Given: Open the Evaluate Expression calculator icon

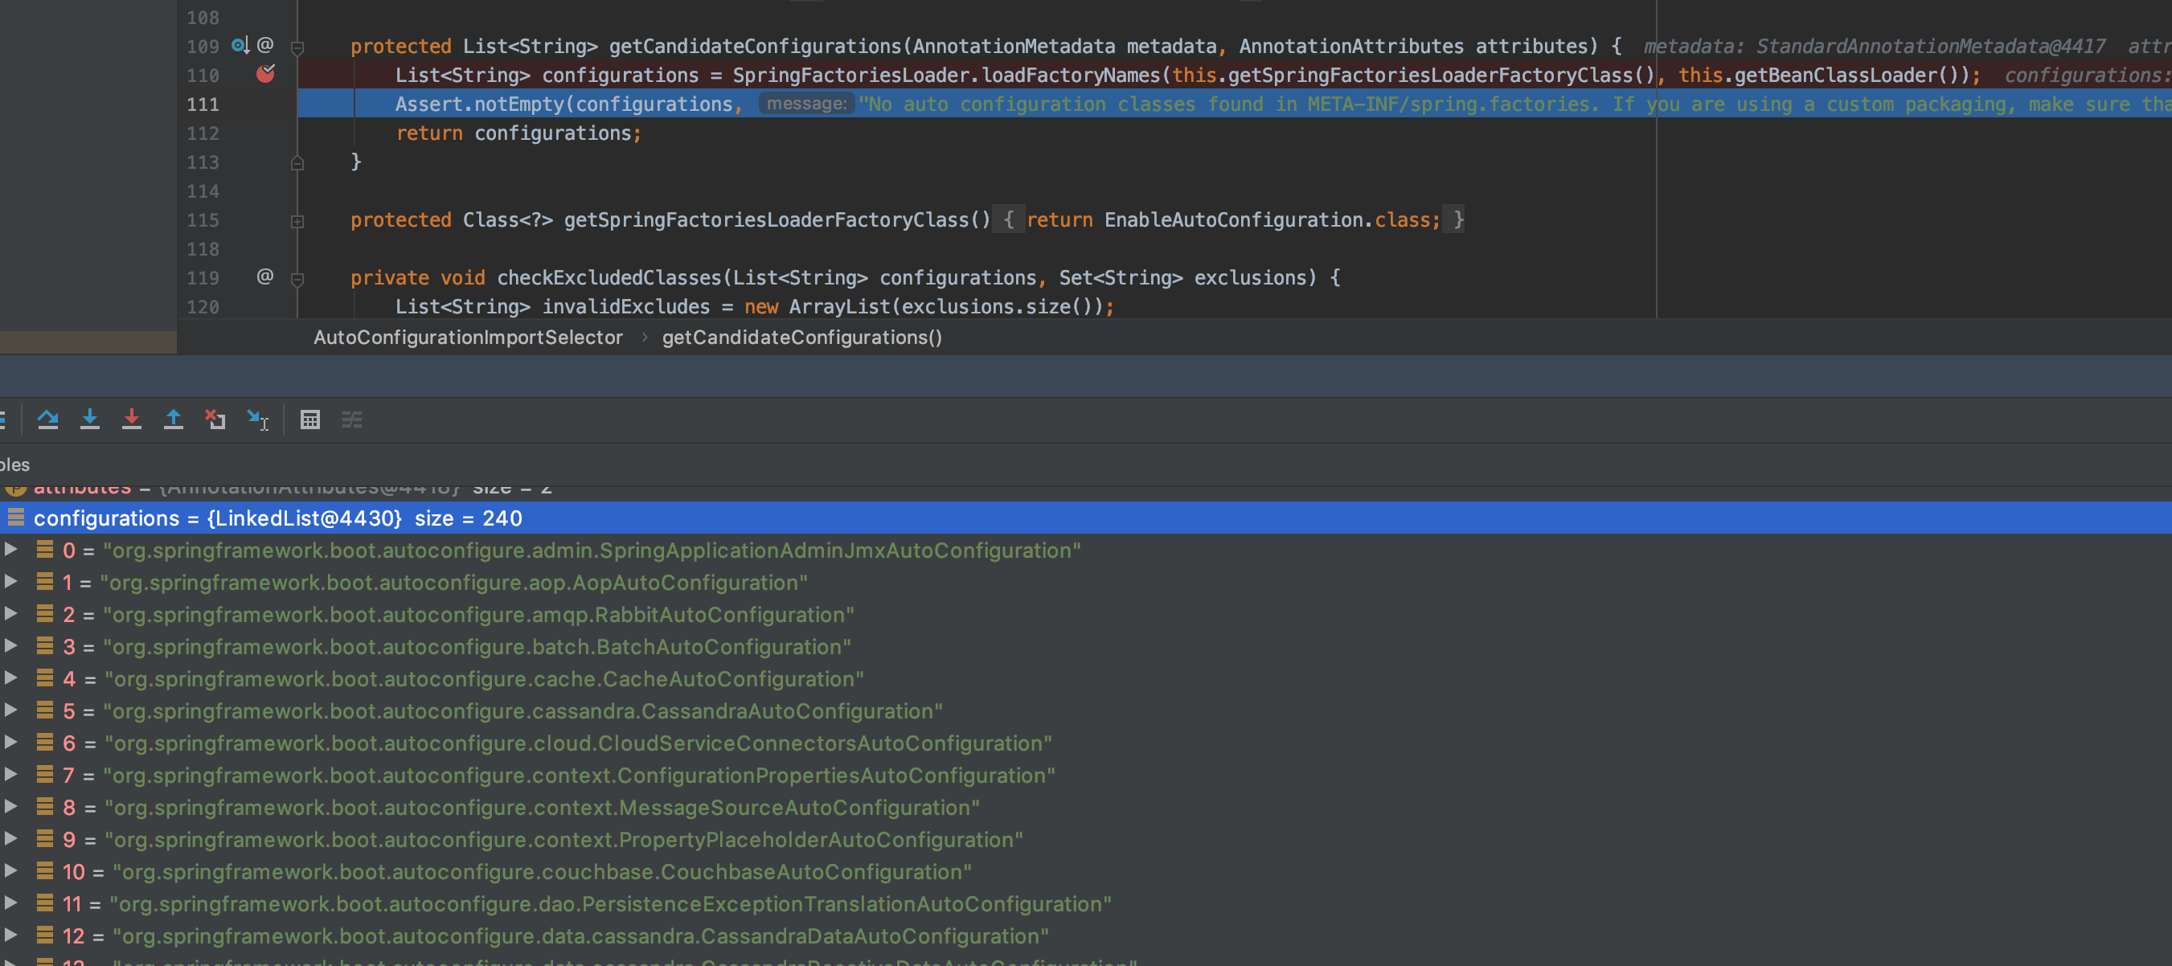Looking at the screenshot, I should click(x=310, y=419).
